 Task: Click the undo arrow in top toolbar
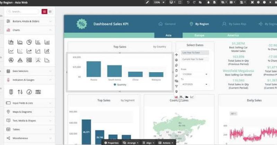188,2
